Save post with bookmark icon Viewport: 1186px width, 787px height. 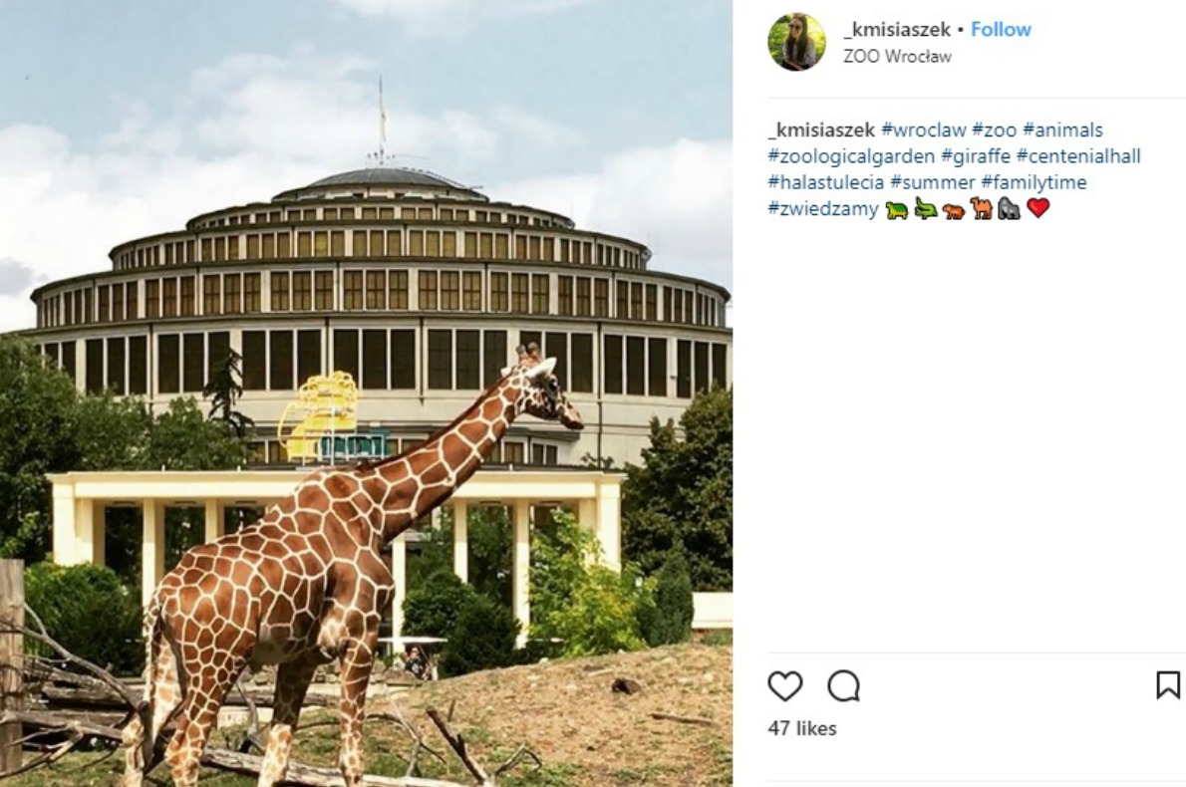click(x=1167, y=685)
